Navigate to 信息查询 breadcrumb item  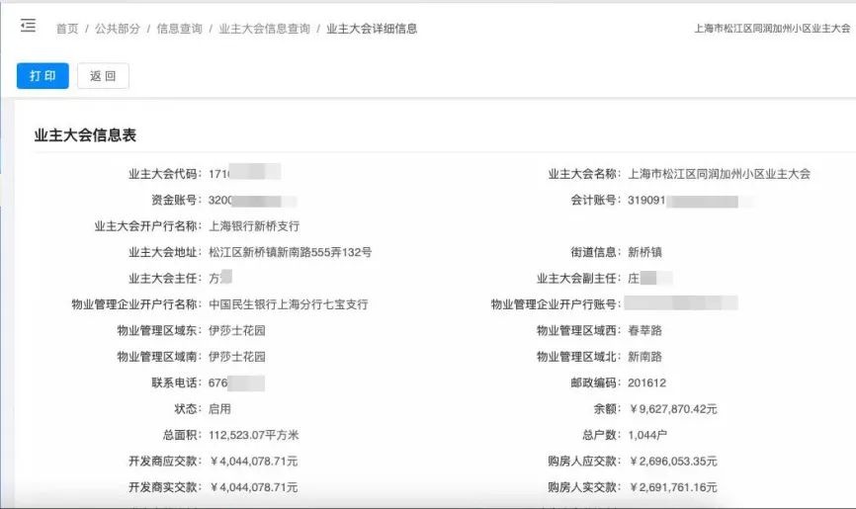[x=179, y=29]
